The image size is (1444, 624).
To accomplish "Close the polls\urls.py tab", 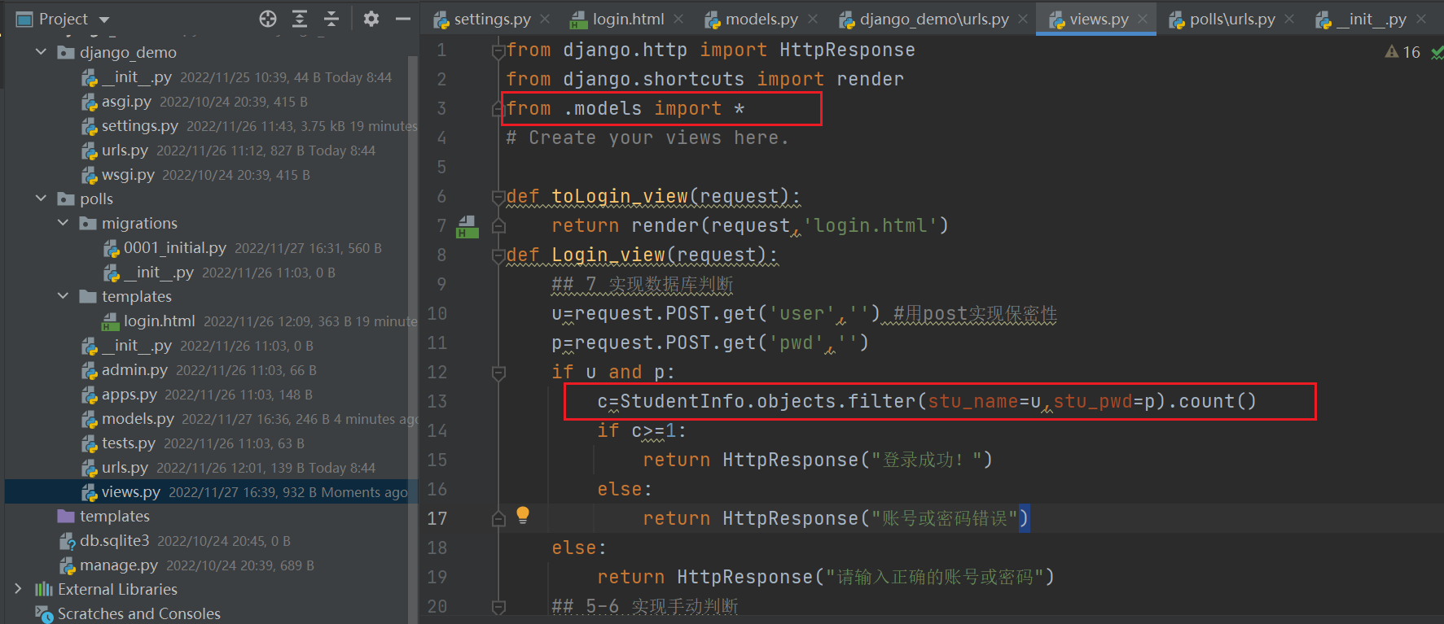I will [1289, 19].
